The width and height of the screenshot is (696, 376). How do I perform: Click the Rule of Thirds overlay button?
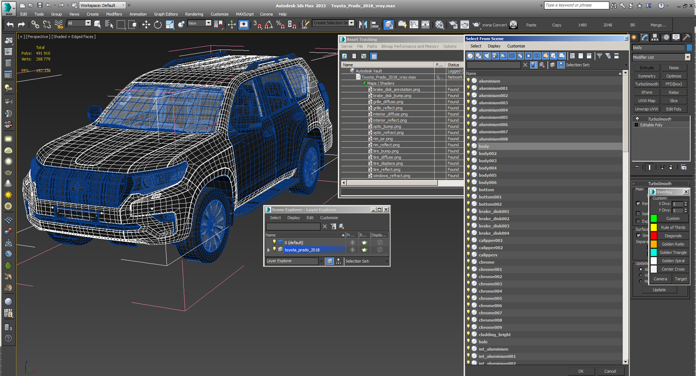tap(673, 227)
